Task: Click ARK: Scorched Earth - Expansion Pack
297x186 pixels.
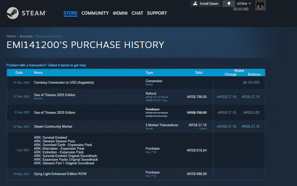Action: click(63, 145)
